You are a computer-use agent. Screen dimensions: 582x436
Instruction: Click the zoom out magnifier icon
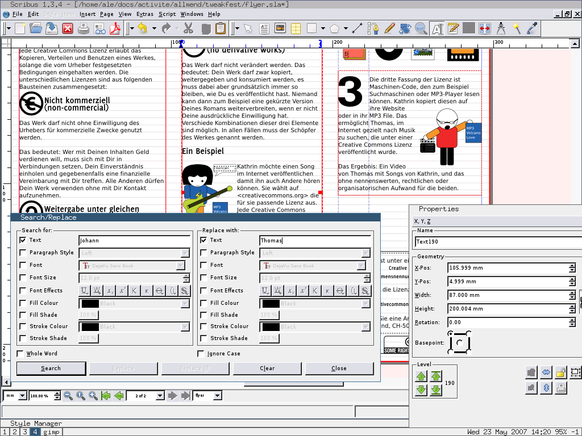(x=68, y=396)
